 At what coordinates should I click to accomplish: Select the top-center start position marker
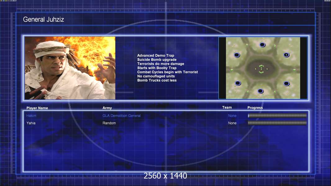coord(262,45)
